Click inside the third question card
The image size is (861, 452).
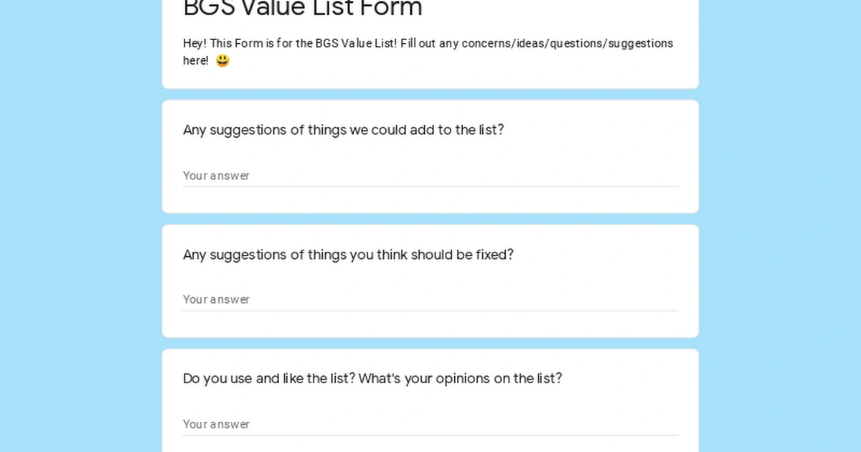(x=430, y=398)
